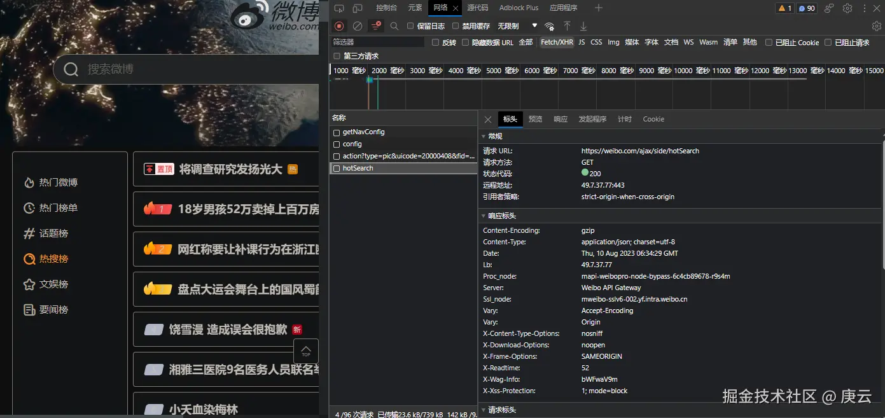This screenshot has width=885, height=418.
Task: Open DevTools settings gear icon
Action: [x=847, y=8]
